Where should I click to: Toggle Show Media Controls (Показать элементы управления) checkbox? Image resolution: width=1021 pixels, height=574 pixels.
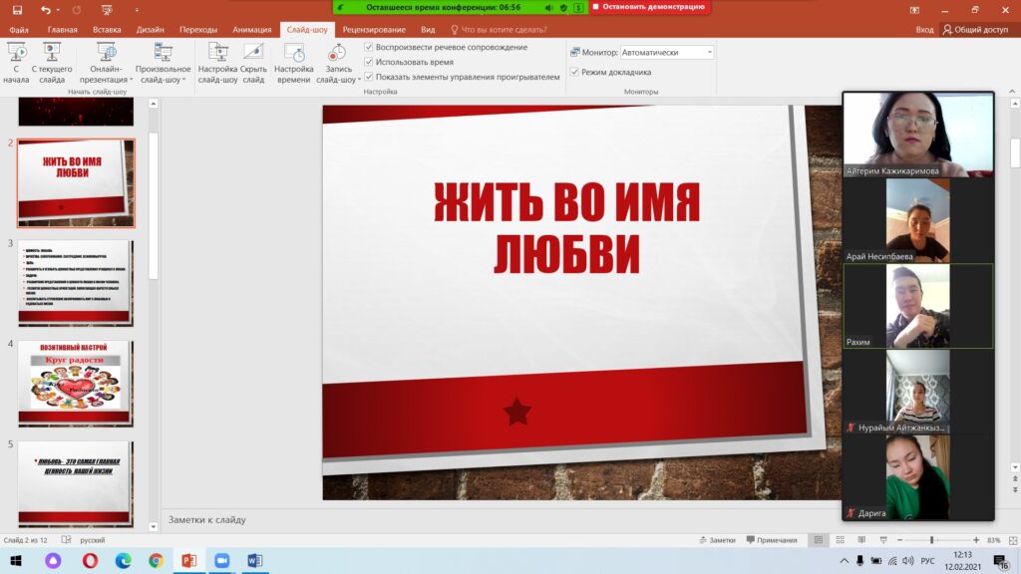(x=369, y=77)
